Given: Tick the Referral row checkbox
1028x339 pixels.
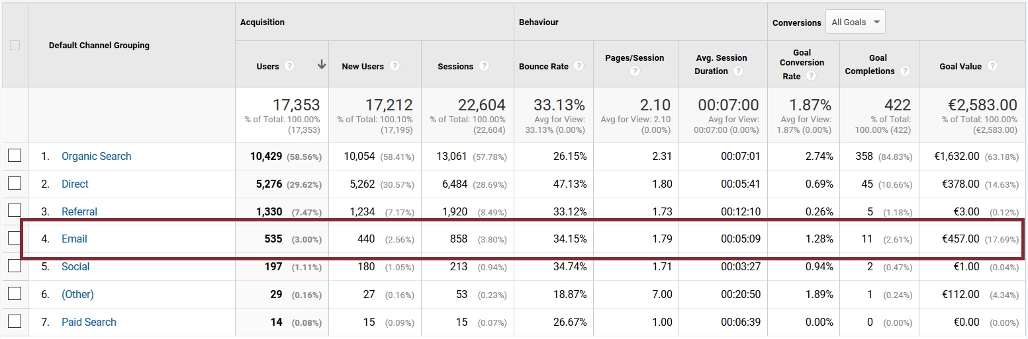Looking at the screenshot, I should click(x=15, y=211).
